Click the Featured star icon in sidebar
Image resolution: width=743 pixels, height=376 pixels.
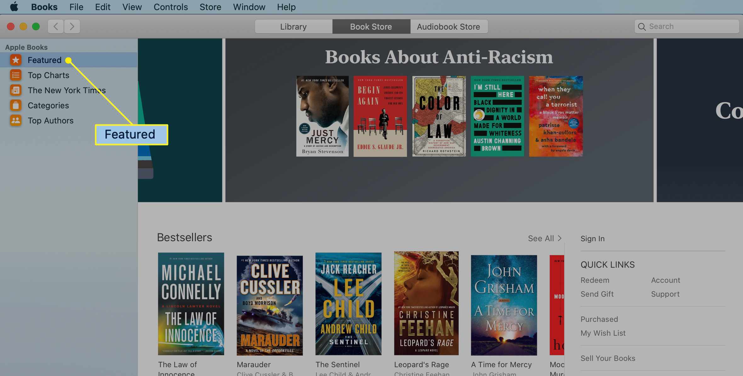coord(16,60)
